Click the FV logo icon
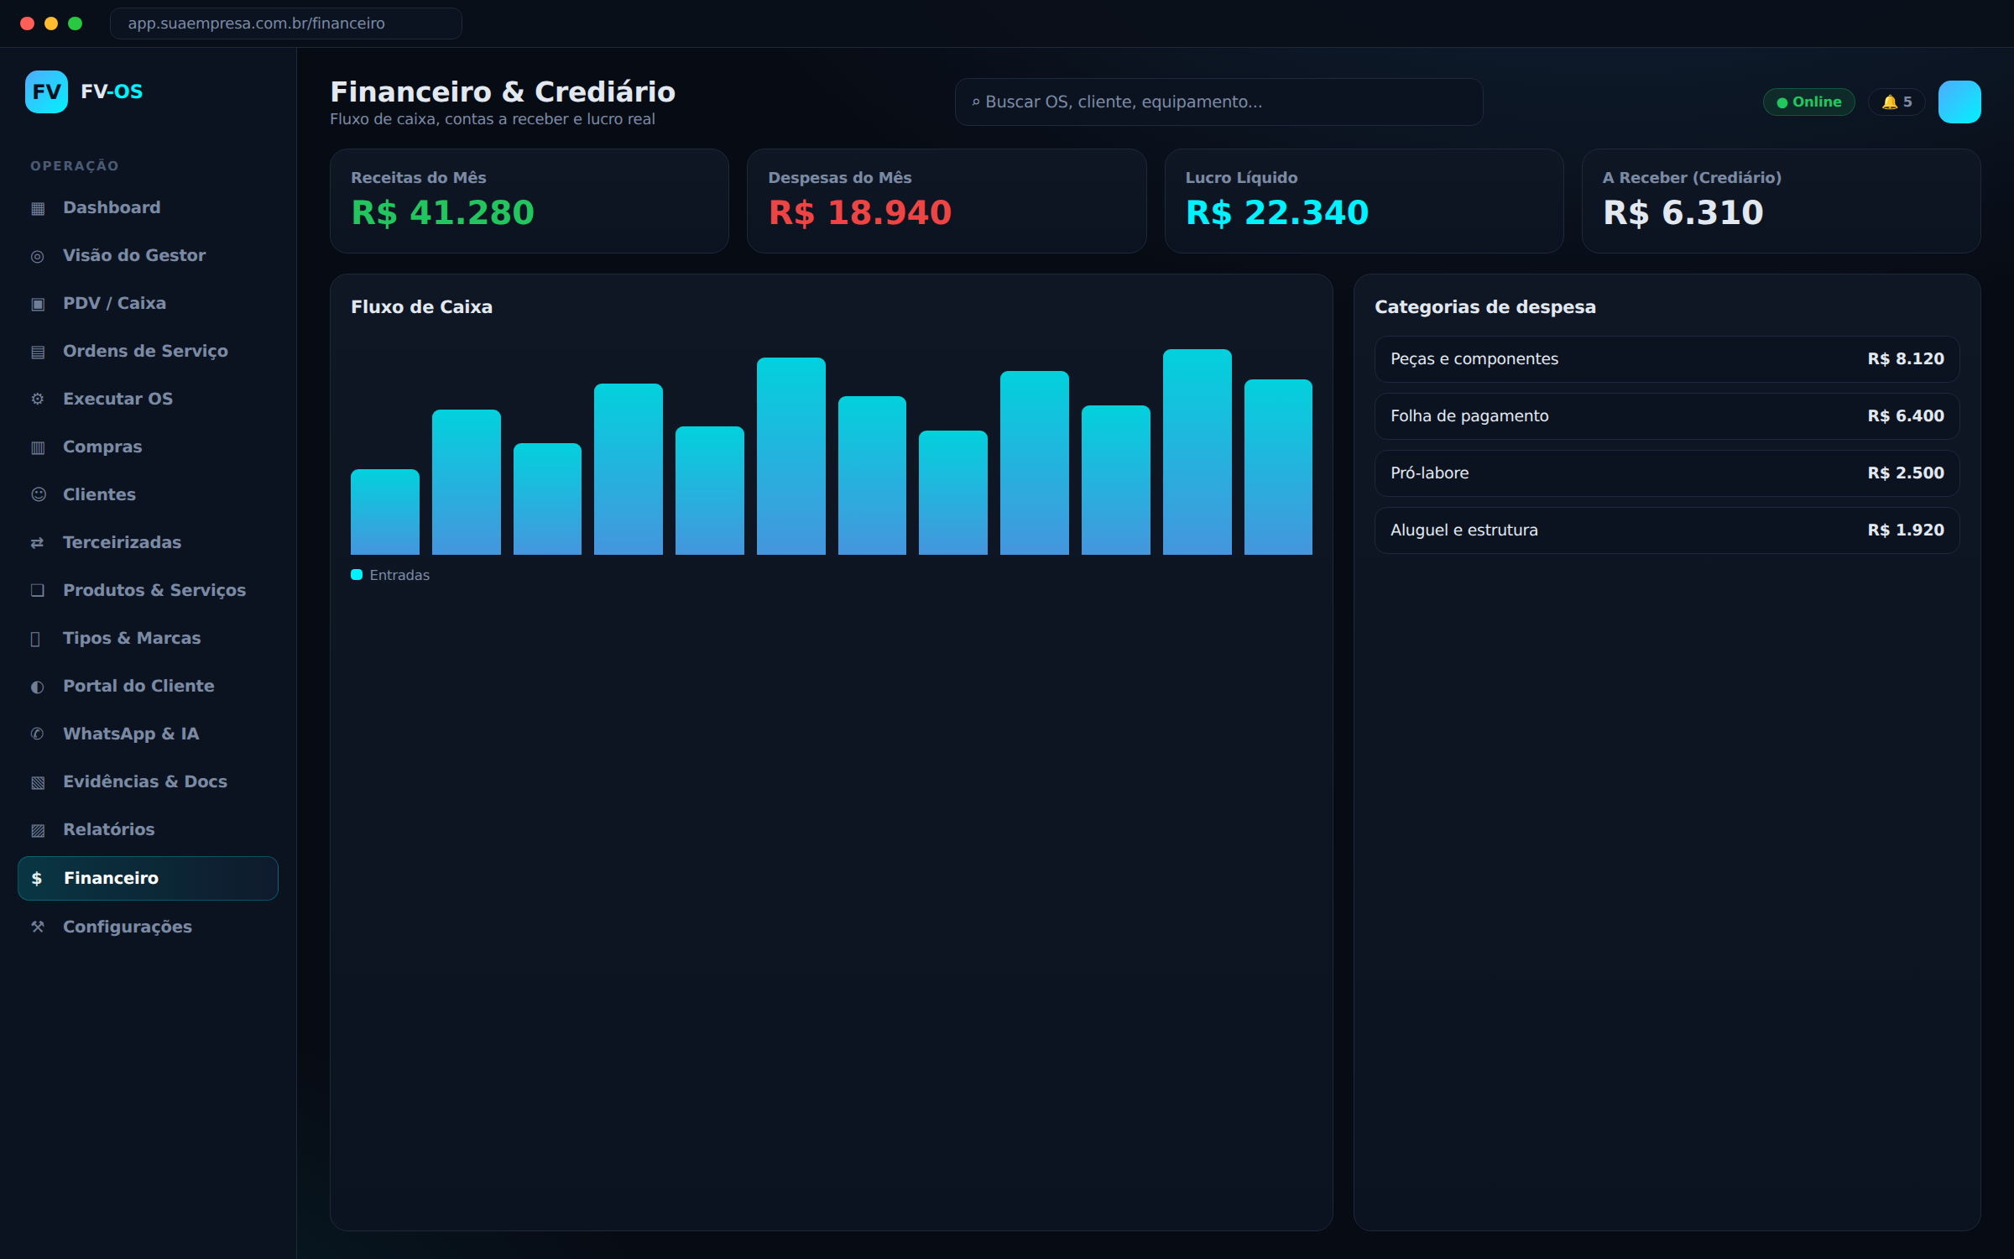2014x1259 pixels. pyautogui.click(x=46, y=91)
